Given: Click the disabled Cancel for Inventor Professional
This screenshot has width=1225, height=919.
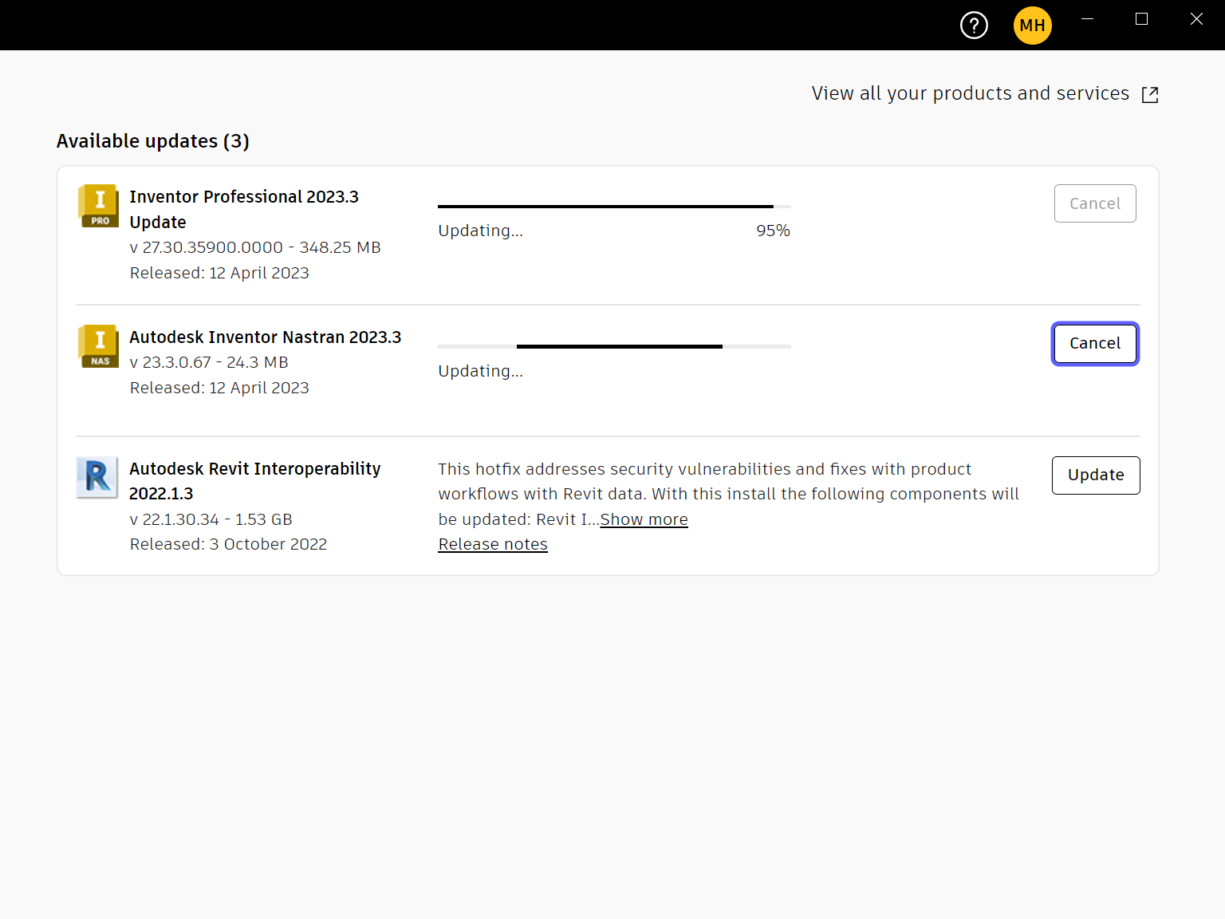Looking at the screenshot, I should (x=1095, y=203).
